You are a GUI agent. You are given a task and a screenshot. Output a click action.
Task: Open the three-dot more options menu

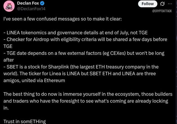pos(170,4)
